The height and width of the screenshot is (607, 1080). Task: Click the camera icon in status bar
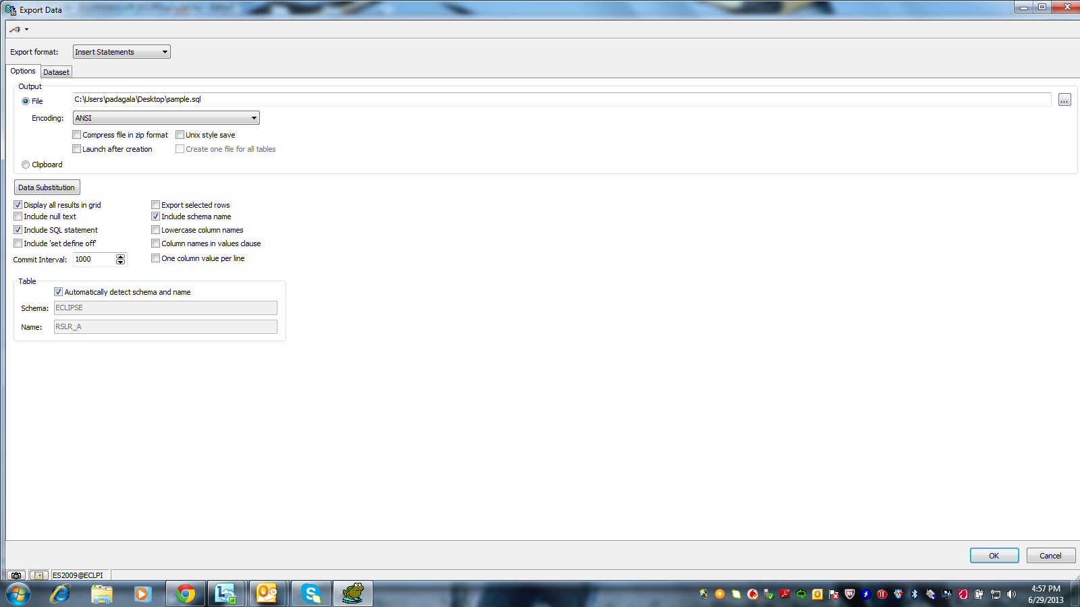tap(16, 575)
